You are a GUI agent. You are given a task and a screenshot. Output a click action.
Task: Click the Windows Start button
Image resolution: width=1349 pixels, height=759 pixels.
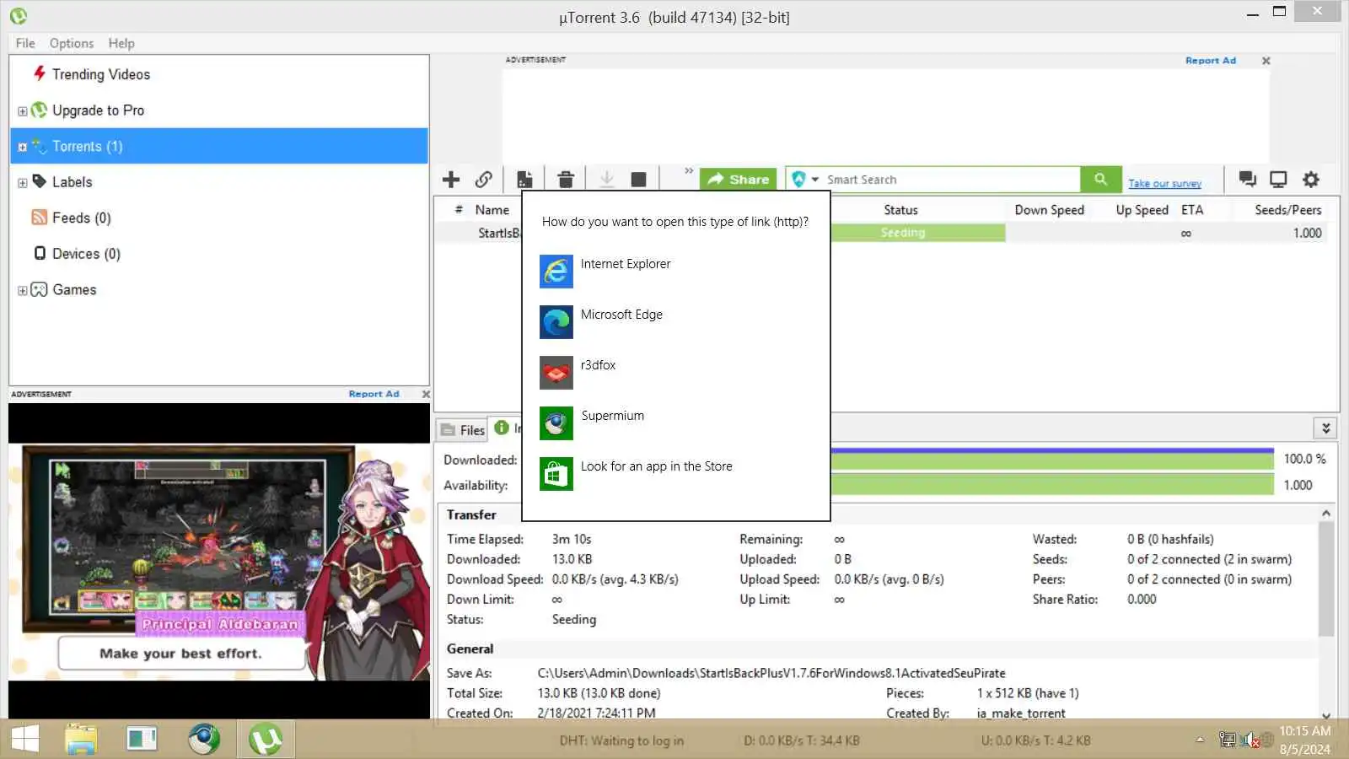click(x=25, y=739)
